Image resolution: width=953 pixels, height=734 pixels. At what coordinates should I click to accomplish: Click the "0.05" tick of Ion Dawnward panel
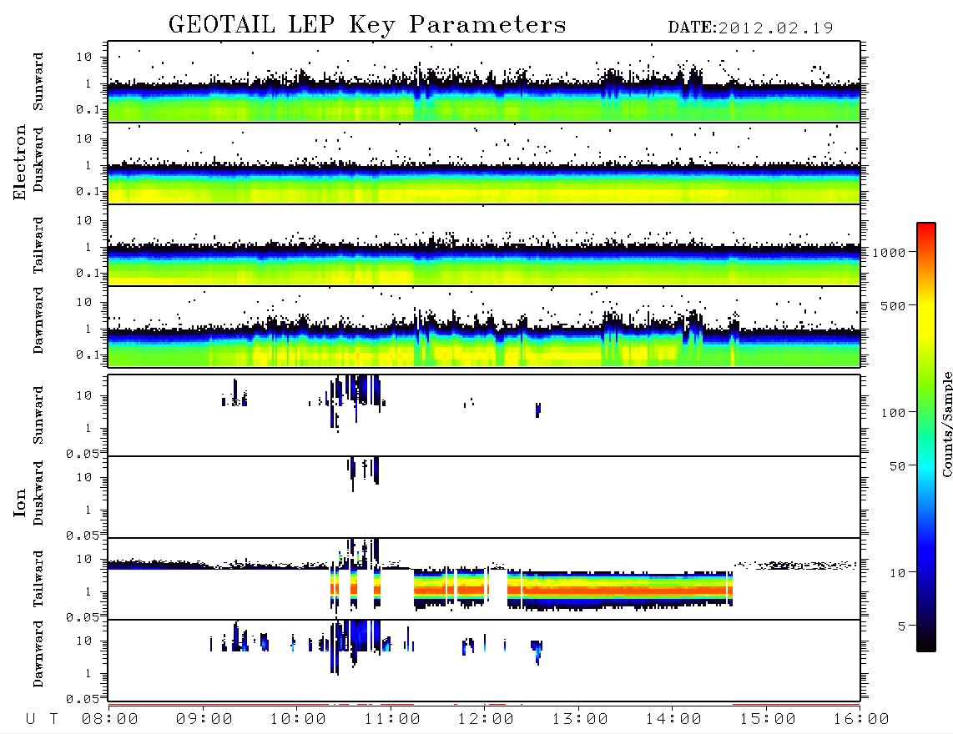pos(85,699)
